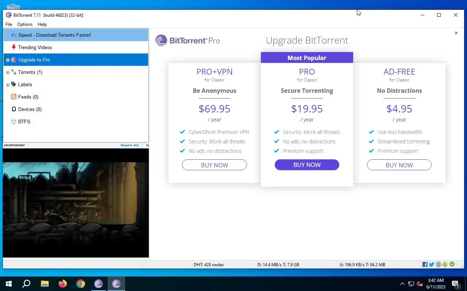Close the advertisement panel
Image resolution: width=467 pixels, height=291 pixels.
point(147,145)
